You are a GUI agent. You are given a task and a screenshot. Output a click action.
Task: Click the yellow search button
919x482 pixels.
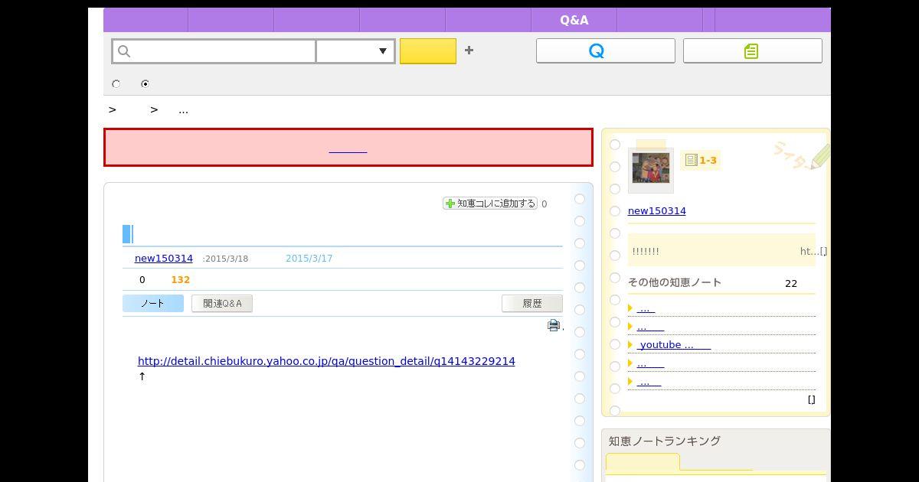pos(428,51)
